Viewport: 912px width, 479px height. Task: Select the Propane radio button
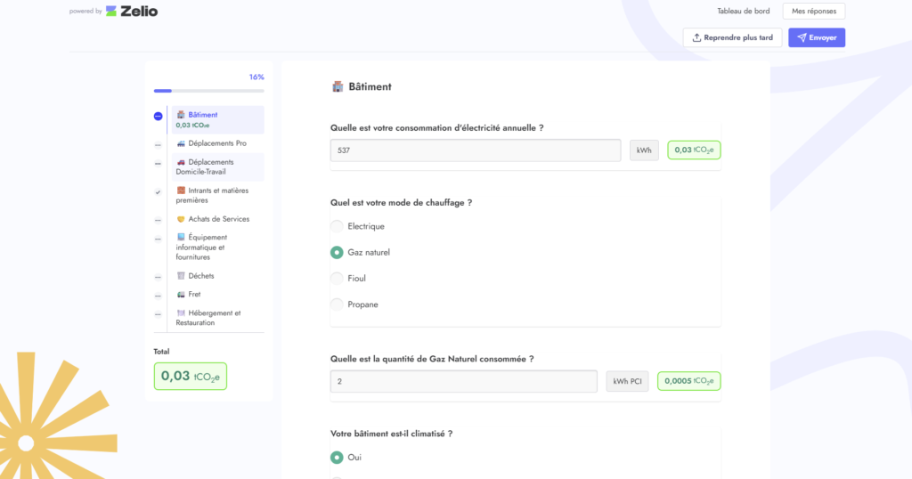(x=337, y=304)
